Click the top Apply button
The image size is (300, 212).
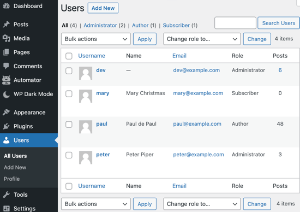[x=145, y=39]
